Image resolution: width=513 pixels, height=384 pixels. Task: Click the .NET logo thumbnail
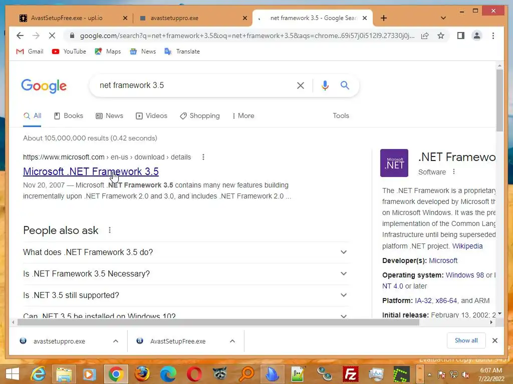click(394, 163)
